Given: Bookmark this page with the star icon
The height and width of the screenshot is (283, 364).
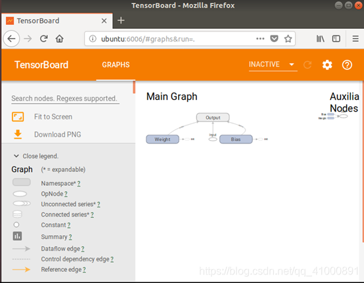Looking at the screenshot, I should point(288,39).
